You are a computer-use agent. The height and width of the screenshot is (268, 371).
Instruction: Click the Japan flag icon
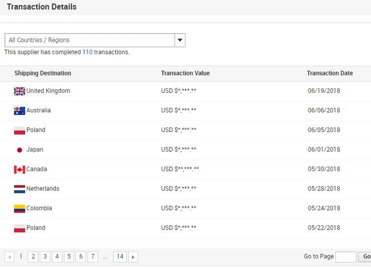click(x=19, y=150)
